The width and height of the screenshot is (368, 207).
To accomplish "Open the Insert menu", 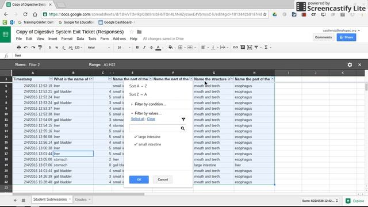I will [52, 39].
